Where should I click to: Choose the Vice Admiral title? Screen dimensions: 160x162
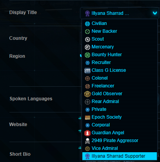pos(120,148)
